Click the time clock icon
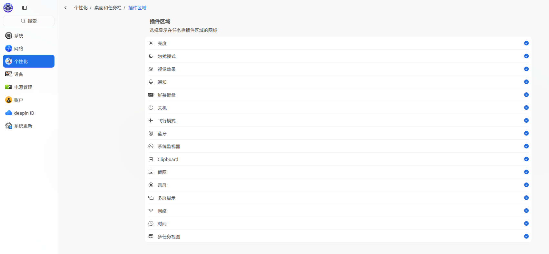The height and width of the screenshot is (254, 549). [151, 223]
